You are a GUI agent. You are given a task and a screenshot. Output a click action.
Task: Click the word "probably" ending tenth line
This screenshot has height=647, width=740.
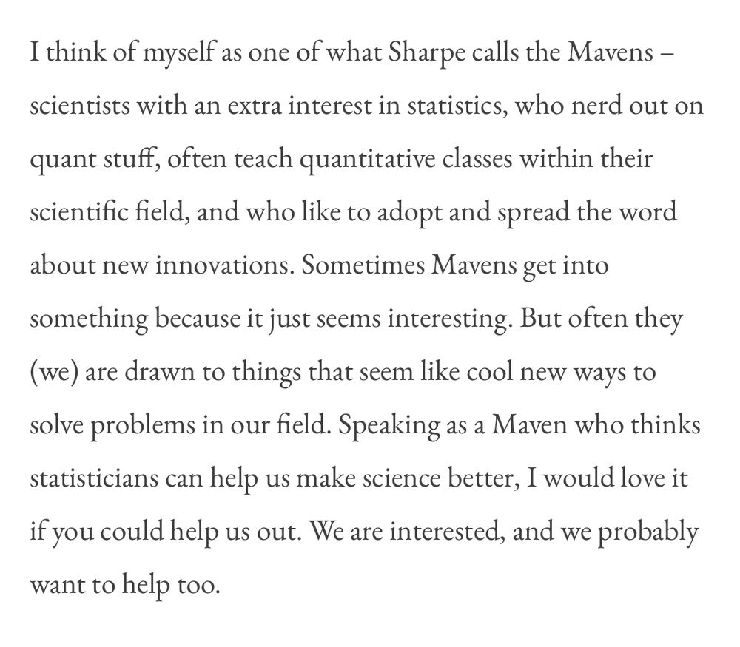(648, 532)
